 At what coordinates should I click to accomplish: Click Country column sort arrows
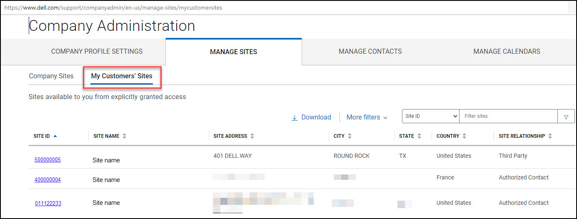tap(464, 136)
